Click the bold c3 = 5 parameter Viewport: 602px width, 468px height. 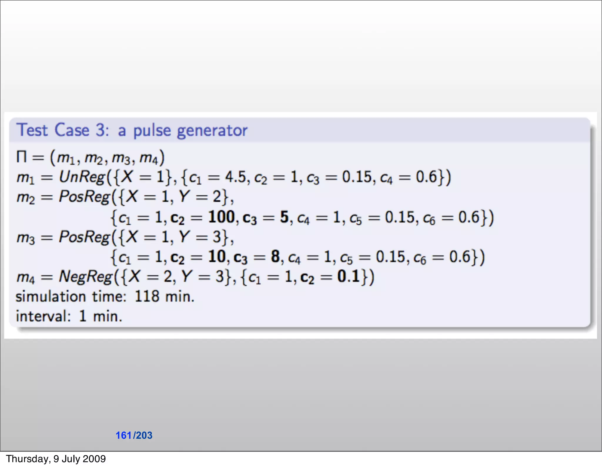266,218
